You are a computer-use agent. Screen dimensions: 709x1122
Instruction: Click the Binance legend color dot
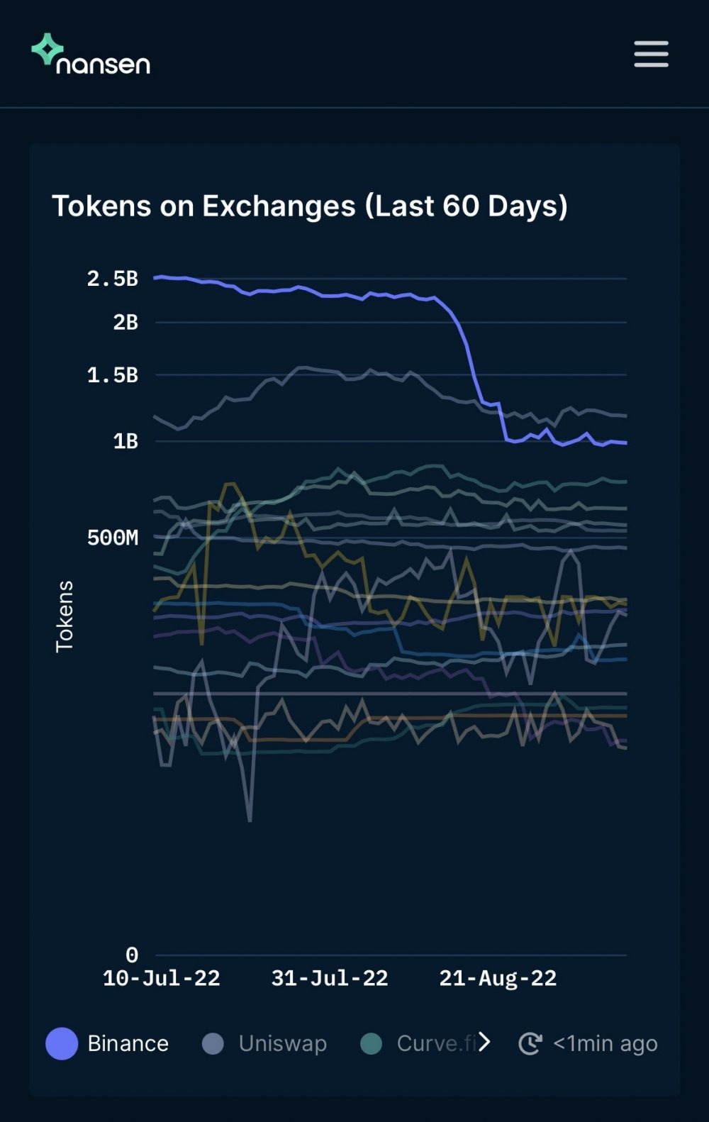62,1043
